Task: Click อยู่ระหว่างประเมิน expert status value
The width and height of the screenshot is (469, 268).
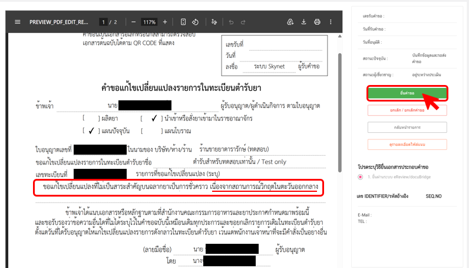Action: point(426,74)
